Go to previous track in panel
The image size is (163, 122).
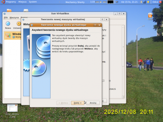[97, 2]
